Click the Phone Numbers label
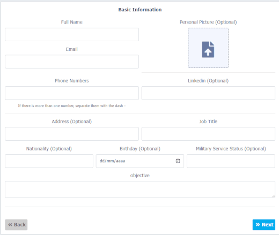Viewport: 279px width, 235px height. 72,81
